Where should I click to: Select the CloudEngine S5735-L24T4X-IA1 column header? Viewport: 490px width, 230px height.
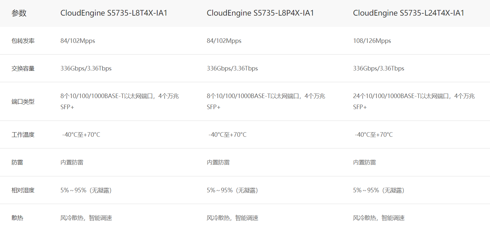pyautogui.click(x=408, y=13)
